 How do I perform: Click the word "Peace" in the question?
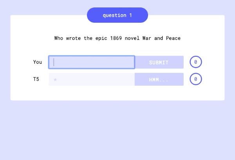(173, 38)
